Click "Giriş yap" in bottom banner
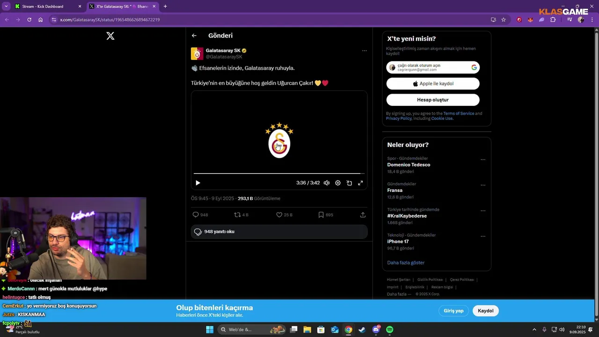 [x=453, y=311]
